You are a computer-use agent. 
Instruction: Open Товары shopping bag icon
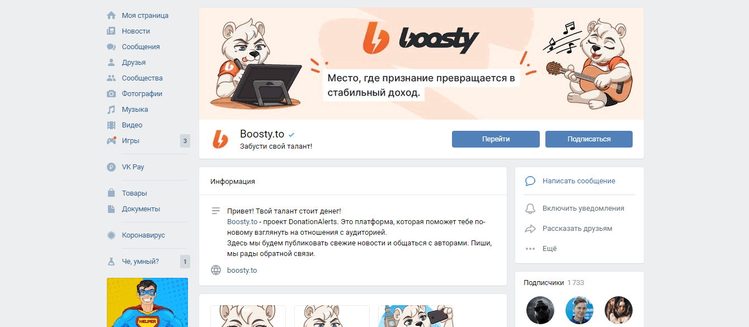coord(111,193)
